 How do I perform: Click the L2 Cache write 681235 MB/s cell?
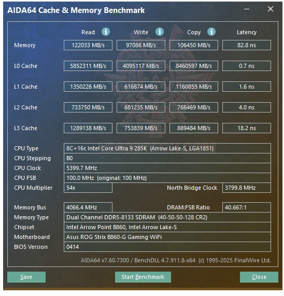(141, 107)
